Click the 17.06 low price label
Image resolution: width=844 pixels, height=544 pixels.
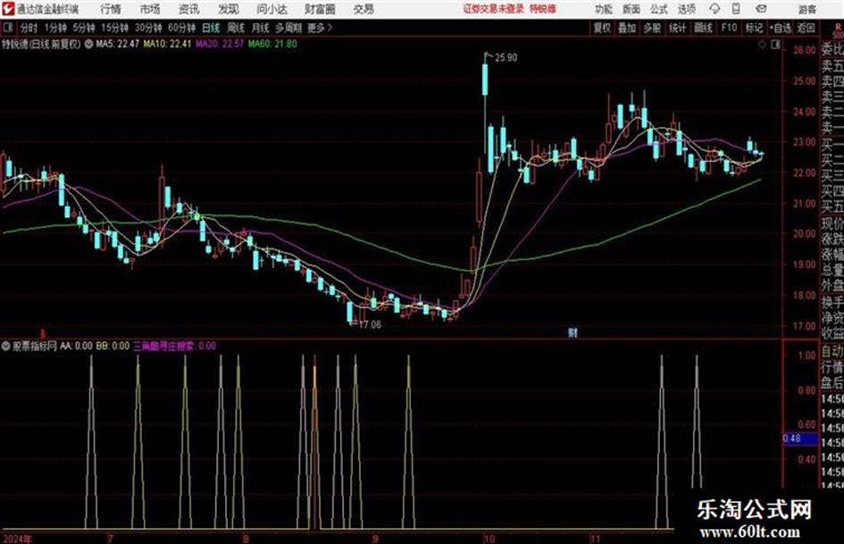coord(370,325)
